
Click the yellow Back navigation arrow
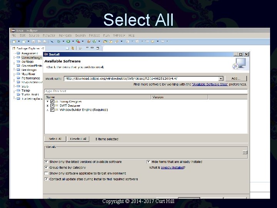pyautogui.click(x=153, y=42)
